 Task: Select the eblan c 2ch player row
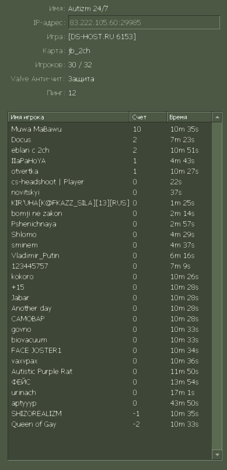click(110, 150)
